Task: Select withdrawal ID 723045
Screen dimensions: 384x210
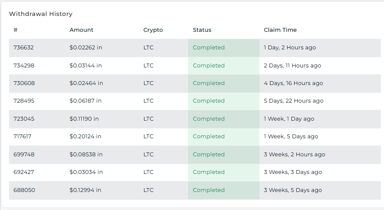Action: pyautogui.click(x=24, y=119)
